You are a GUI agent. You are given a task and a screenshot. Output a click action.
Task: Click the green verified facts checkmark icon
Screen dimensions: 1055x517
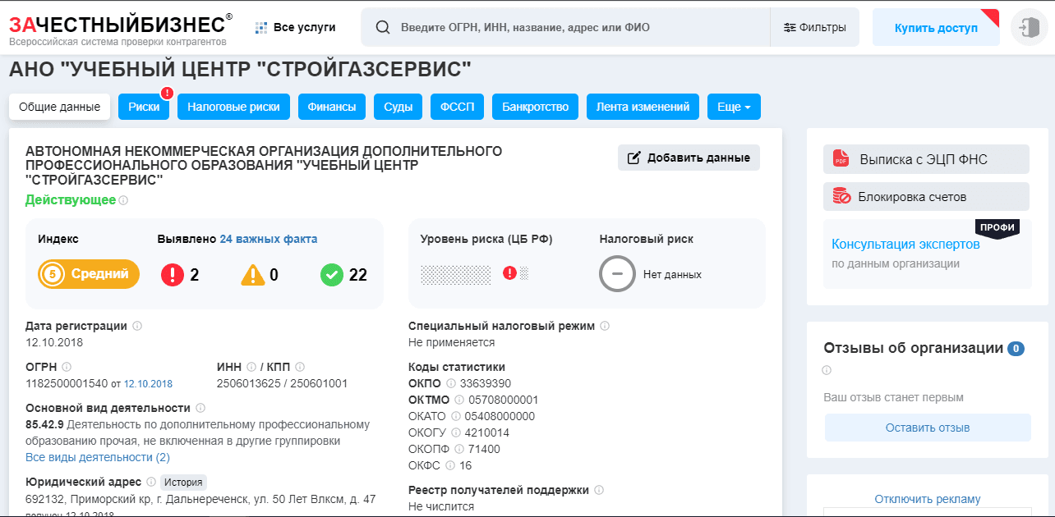(x=331, y=275)
